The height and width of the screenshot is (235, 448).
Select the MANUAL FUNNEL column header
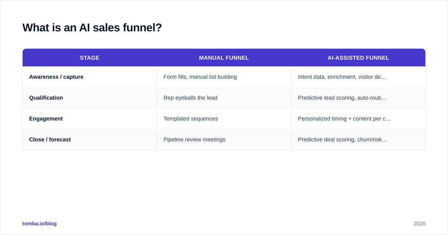point(224,58)
